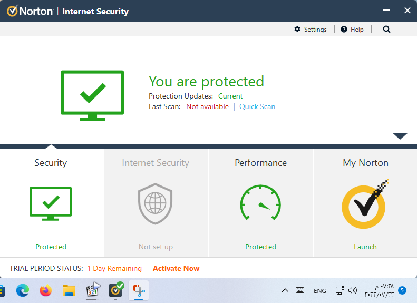
Task: Select the Security monitor checkmark icon
Action: pos(51,203)
